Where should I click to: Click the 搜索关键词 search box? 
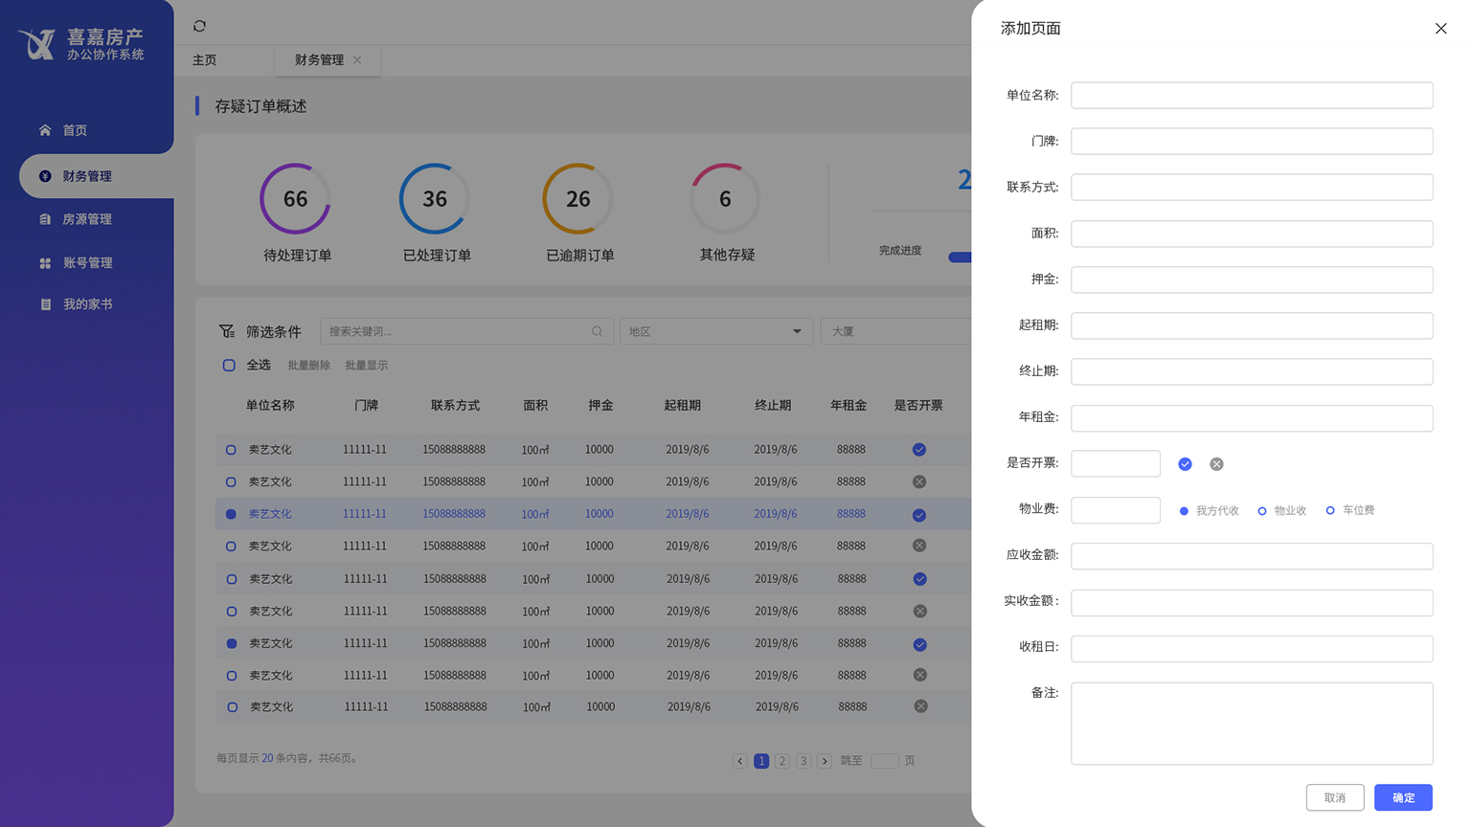tap(466, 331)
